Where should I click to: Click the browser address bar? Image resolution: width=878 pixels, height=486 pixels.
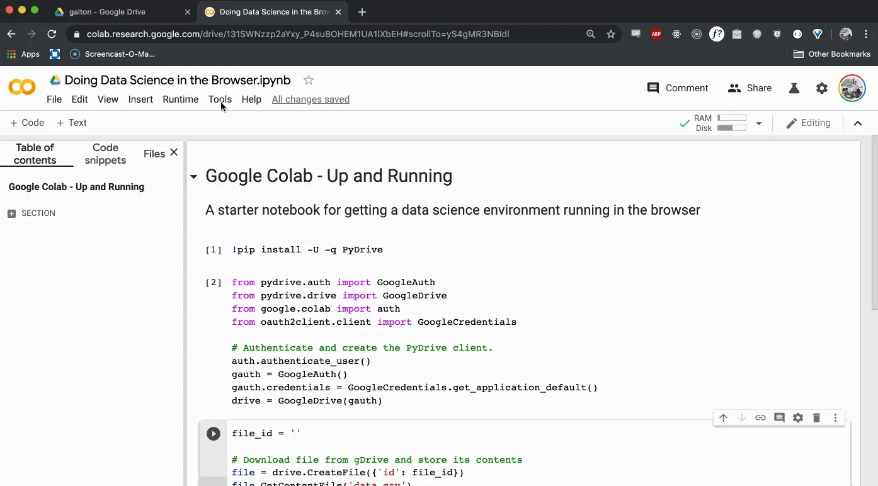tap(297, 34)
